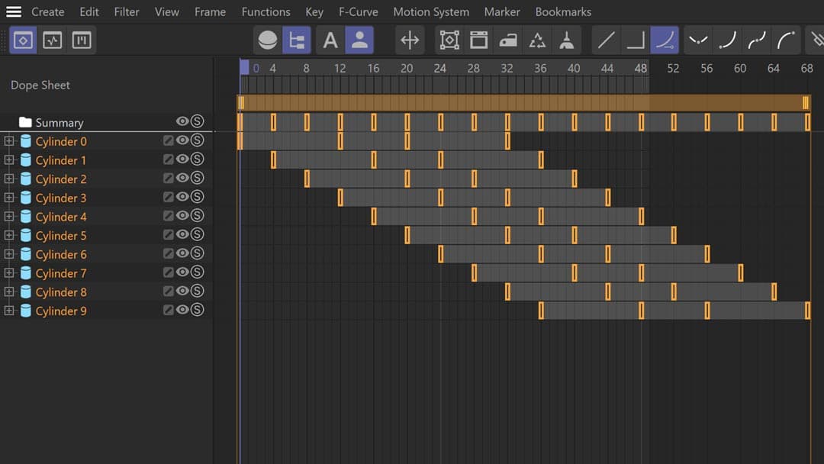Image resolution: width=824 pixels, height=464 pixels.
Task: Open the hamburger menu in the timeline
Action: [x=14, y=12]
